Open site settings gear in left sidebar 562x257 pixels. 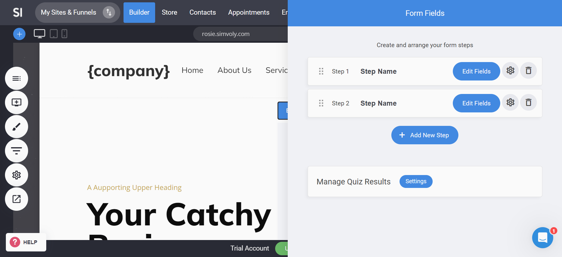click(16, 175)
